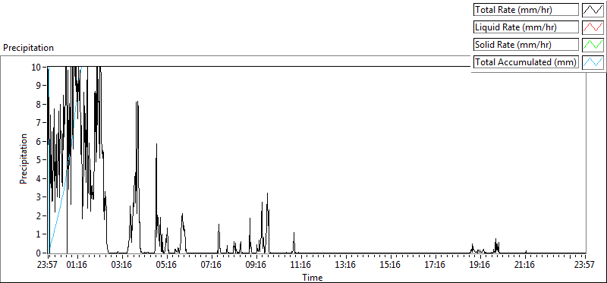The image size is (607, 283).
Task: Click the Solid Rate green line swatch
Action: [x=593, y=44]
